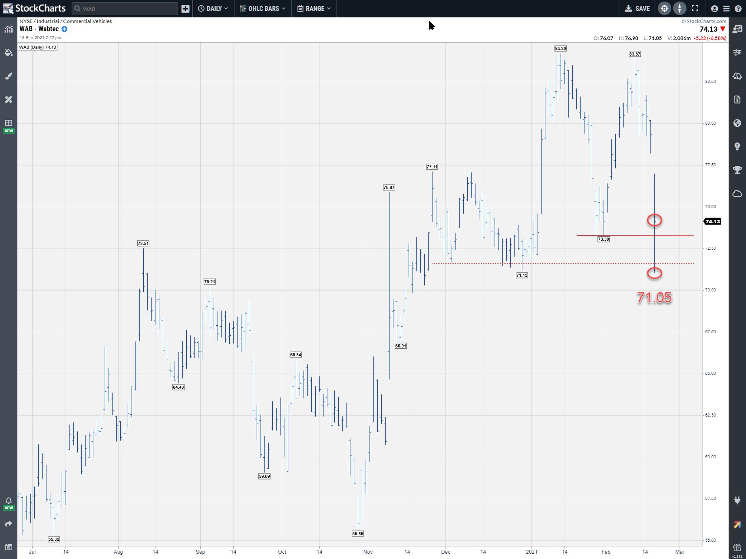
Task: Open the pencil and ruler drawing tools
Action: coord(8,99)
